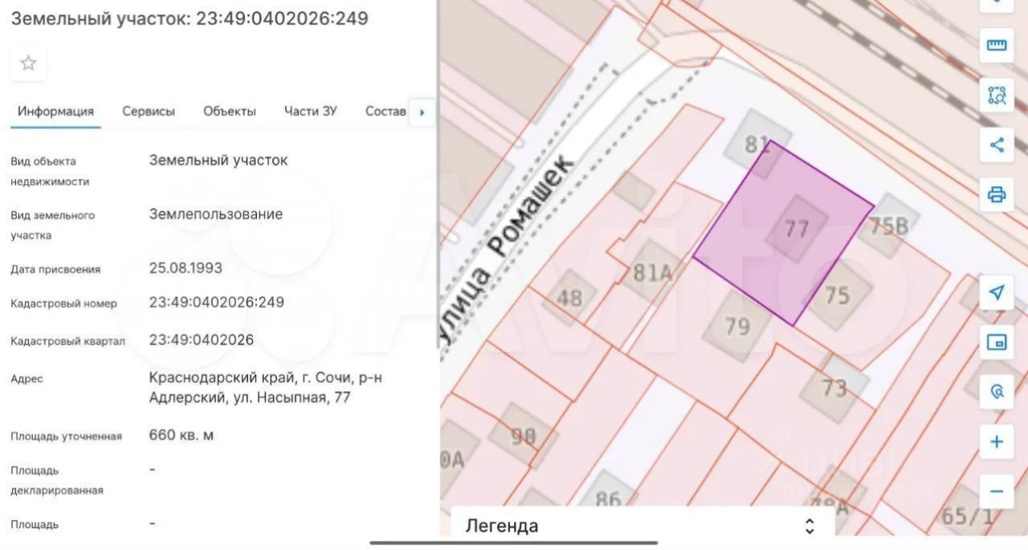The height and width of the screenshot is (550, 1028).
Task: Click the Дата присвоения label
Action: pos(55,270)
